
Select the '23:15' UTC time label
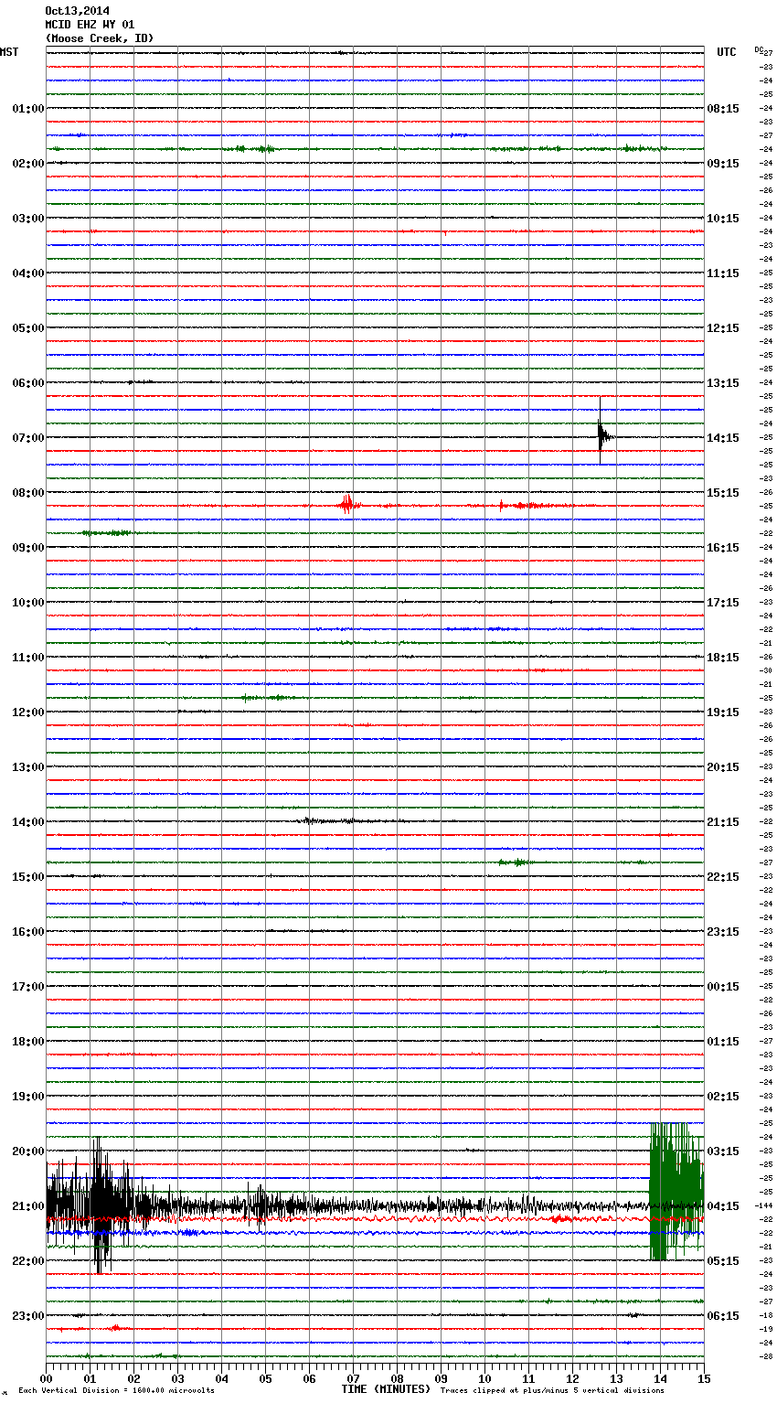point(723,932)
